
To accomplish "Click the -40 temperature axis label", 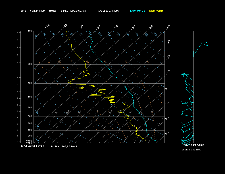I will pos(168,27).
